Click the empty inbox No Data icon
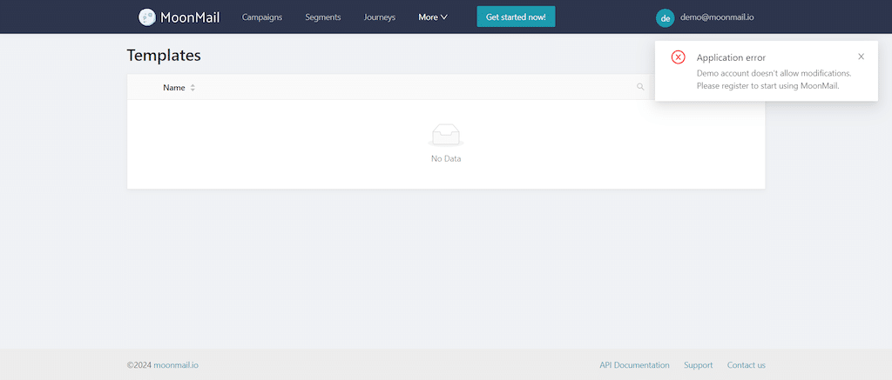 point(446,135)
